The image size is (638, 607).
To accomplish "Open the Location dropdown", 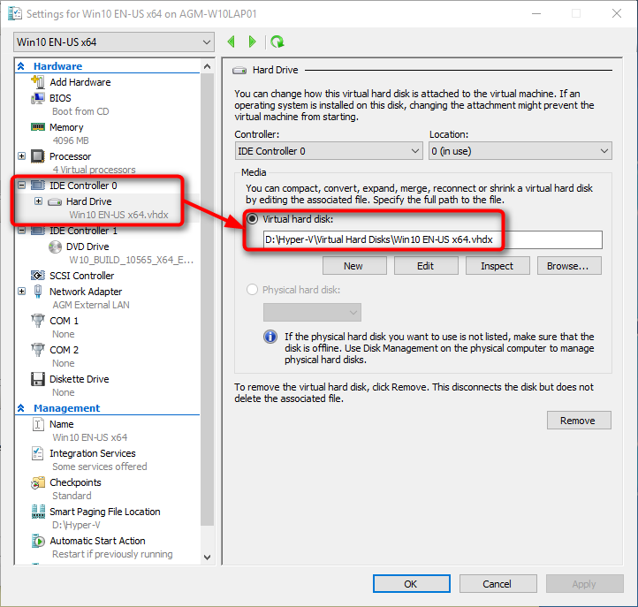I will [x=520, y=151].
